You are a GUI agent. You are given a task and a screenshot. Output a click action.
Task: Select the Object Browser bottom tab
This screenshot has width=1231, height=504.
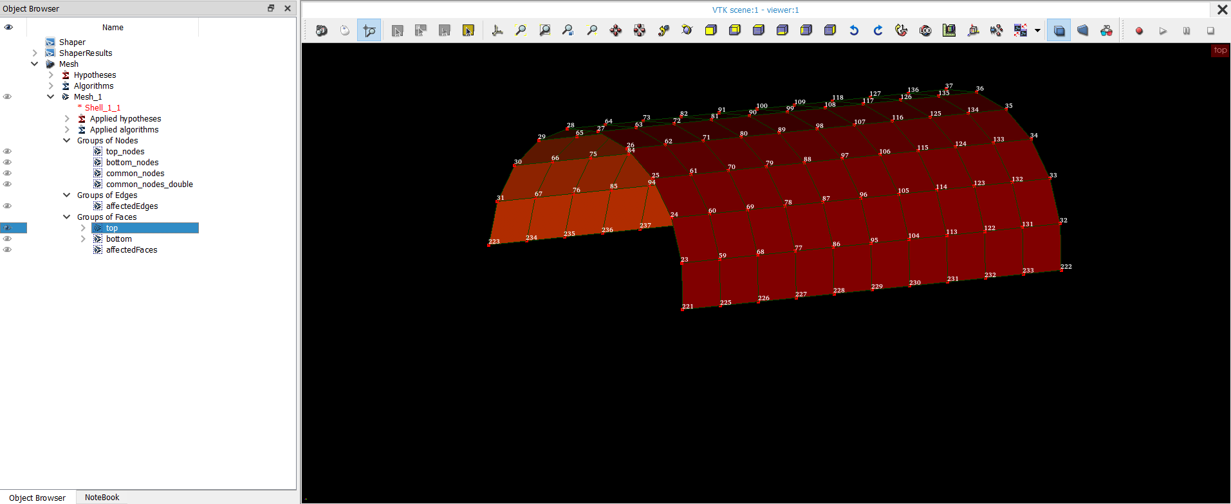37,498
